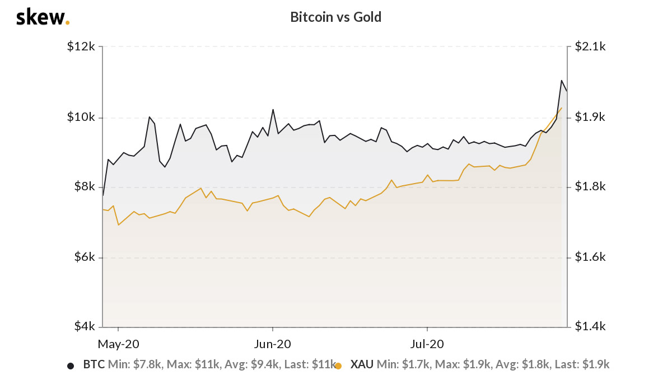The image size is (672, 375).
Task: Select the Jul-20 x-axis label
Action: click(427, 342)
